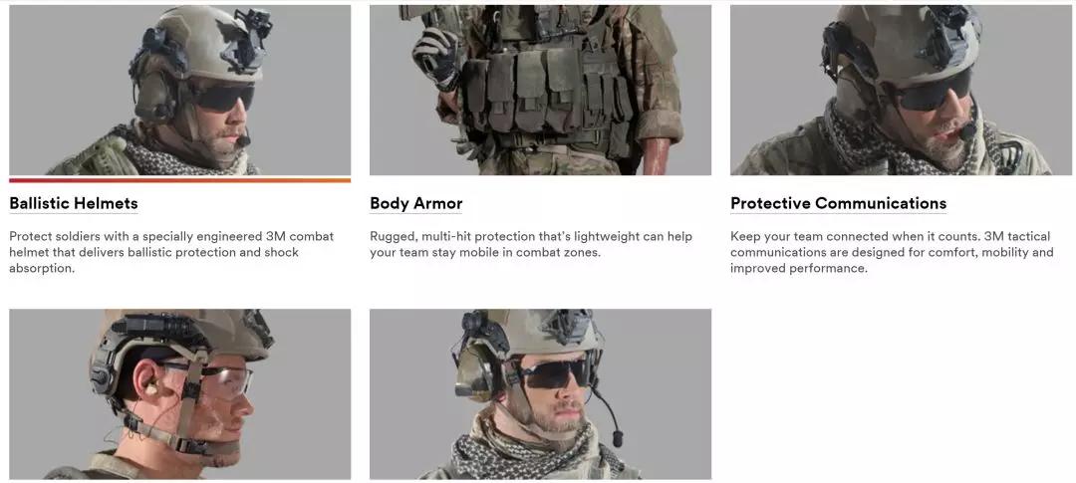Select the Body Armor vest image
1076x483 pixels.
pos(540,90)
